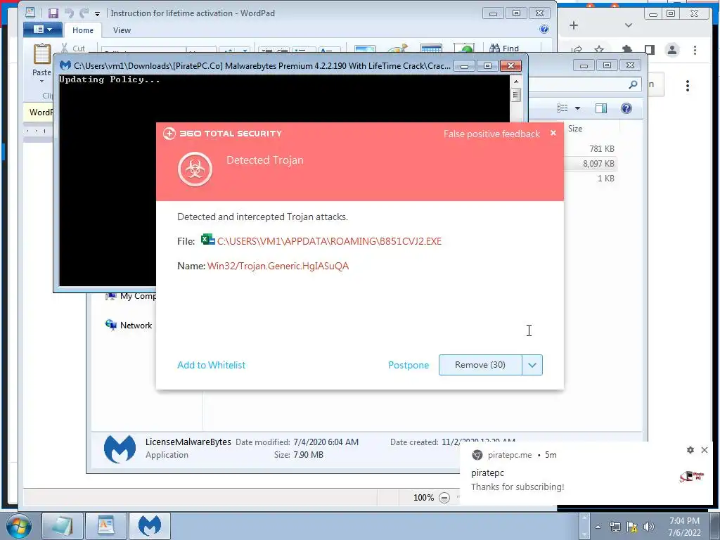Open Explorer change view dropdown arrow
Viewport: 720px width, 540px height.
pos(578,108)
